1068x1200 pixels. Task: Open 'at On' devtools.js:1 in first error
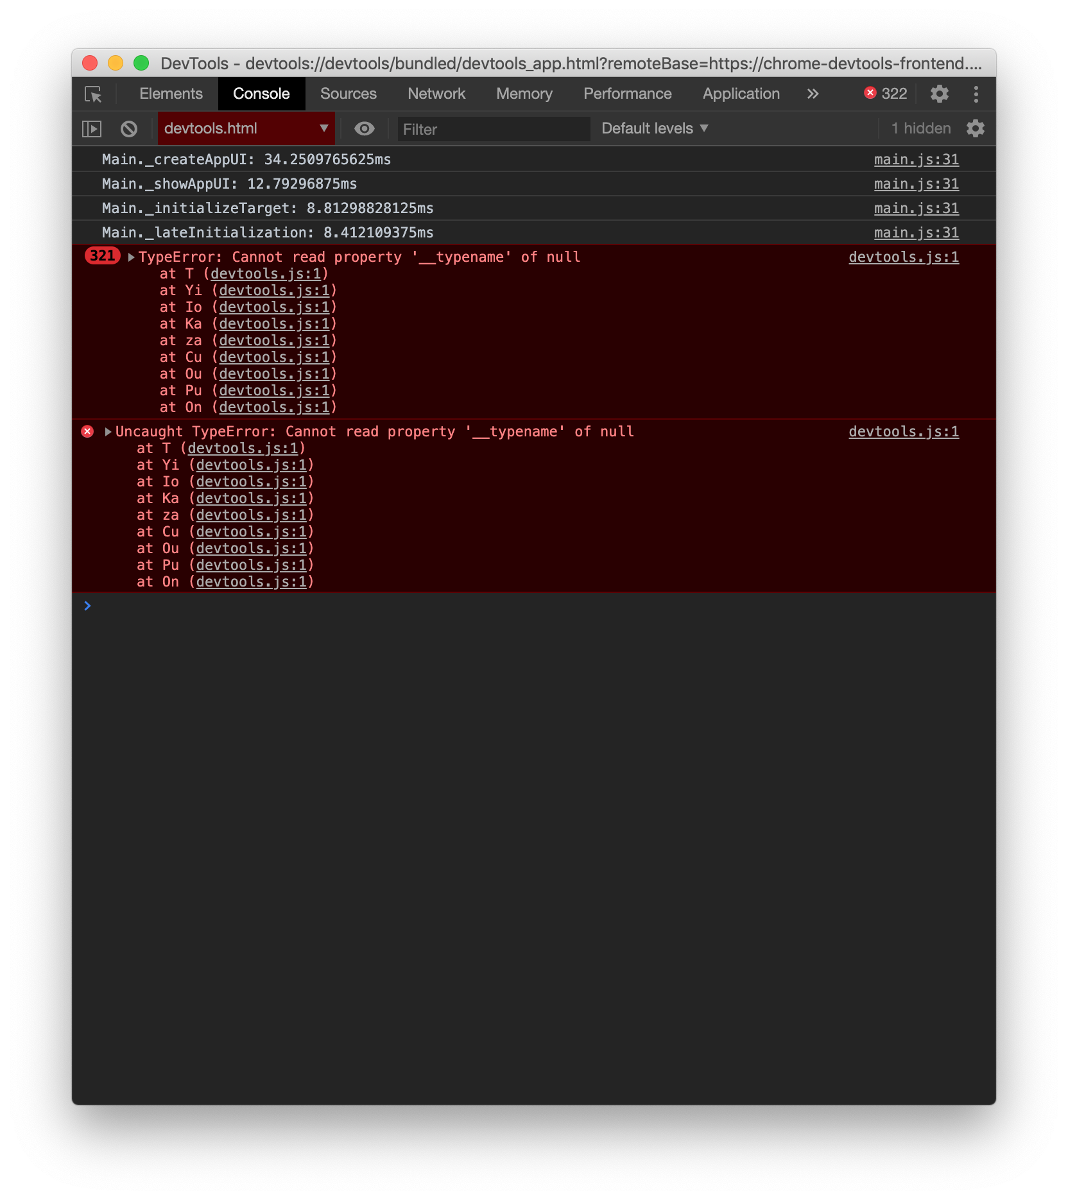click(x=274, y=407)
